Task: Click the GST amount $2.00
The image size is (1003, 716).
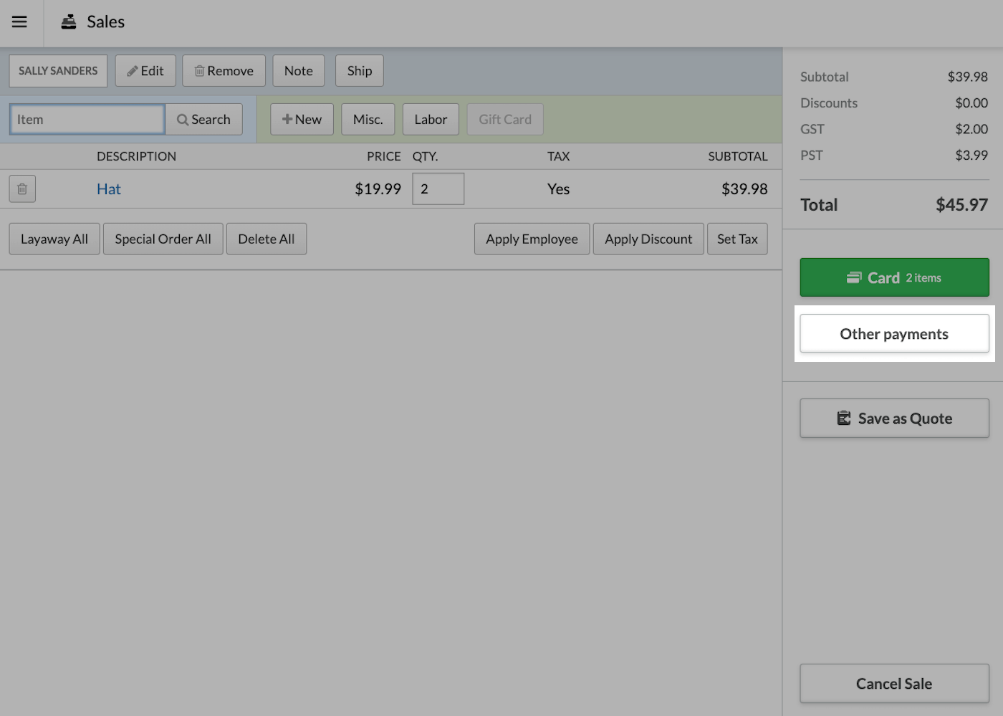Action: [x=971, y=129]
